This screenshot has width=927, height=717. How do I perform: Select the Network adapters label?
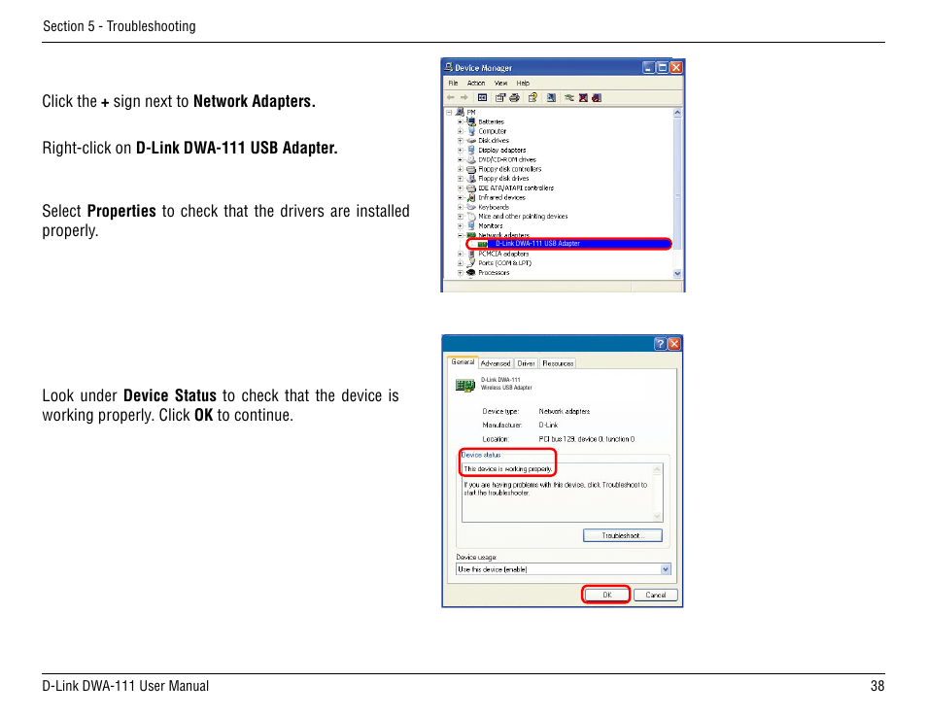(x=503, y=235)
